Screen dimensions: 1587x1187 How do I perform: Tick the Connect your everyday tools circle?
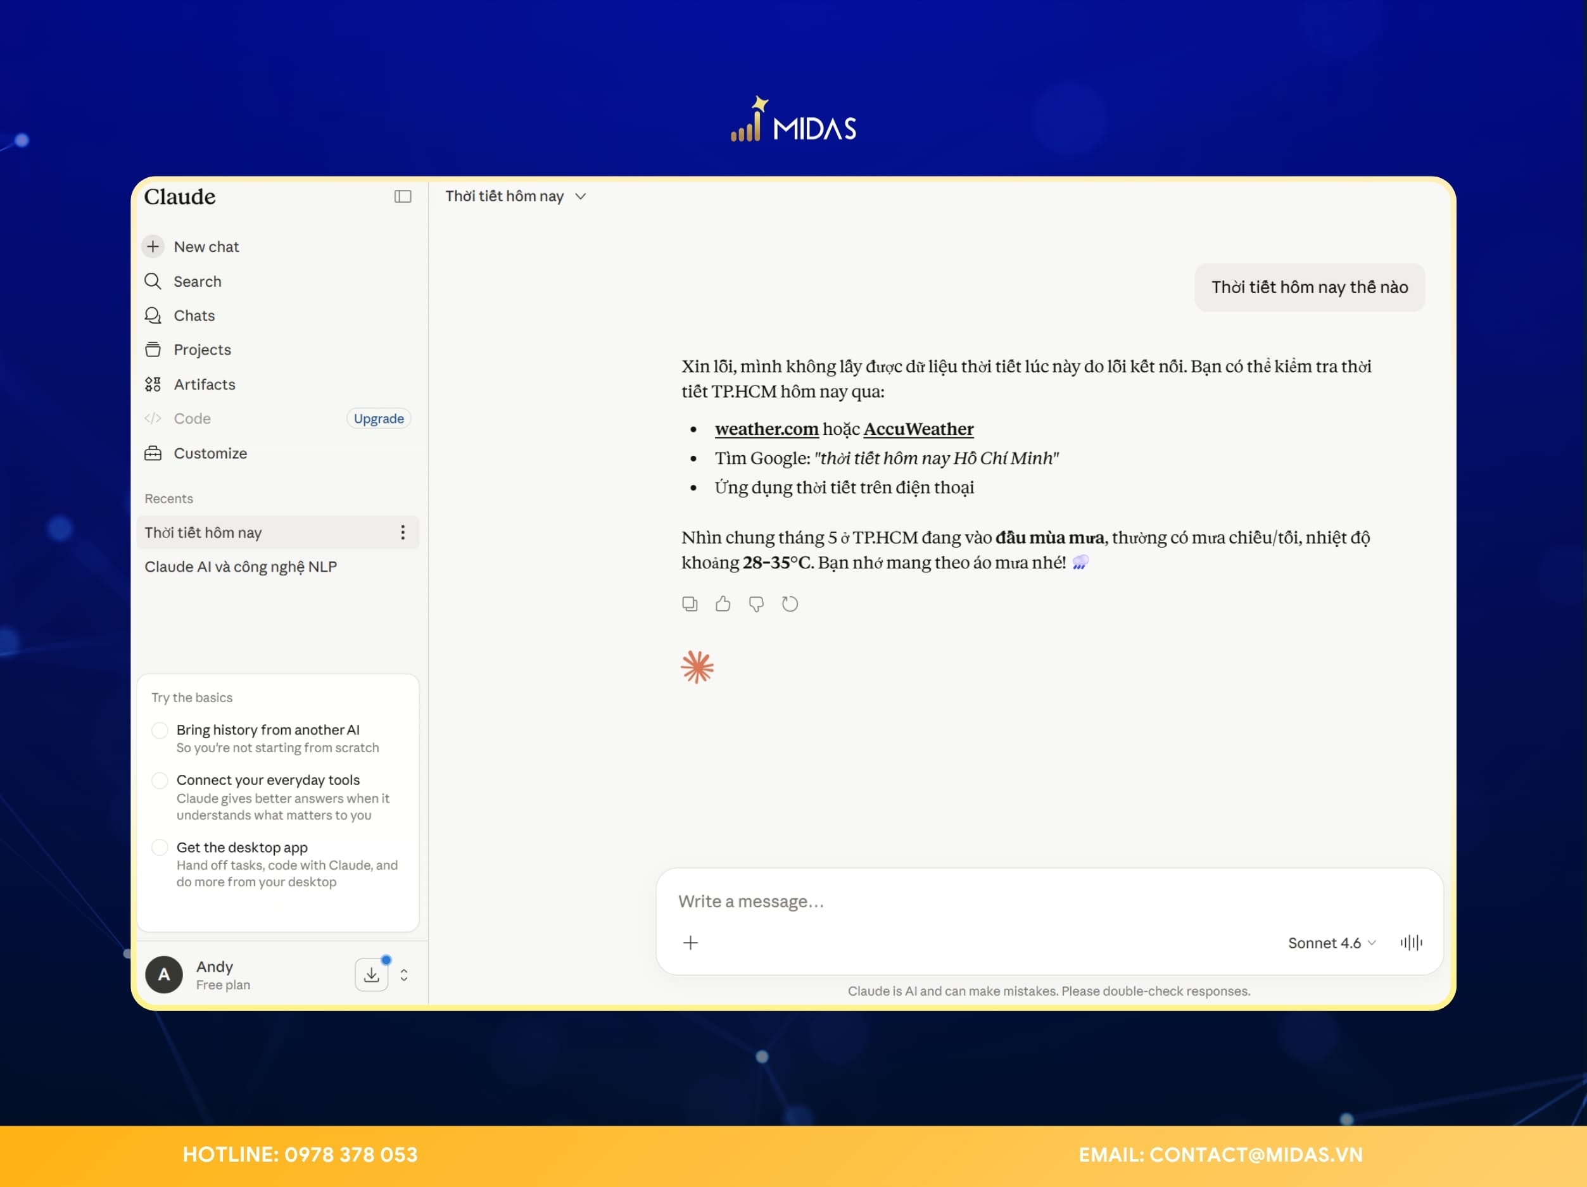click(x=160, y=781)
